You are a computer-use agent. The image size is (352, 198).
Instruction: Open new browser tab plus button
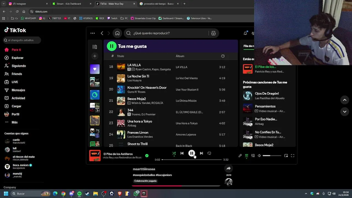[184, 4]
